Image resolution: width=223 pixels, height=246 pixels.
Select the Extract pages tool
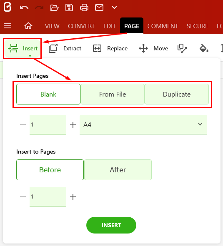pyautogui.click(x=65, y=48)
